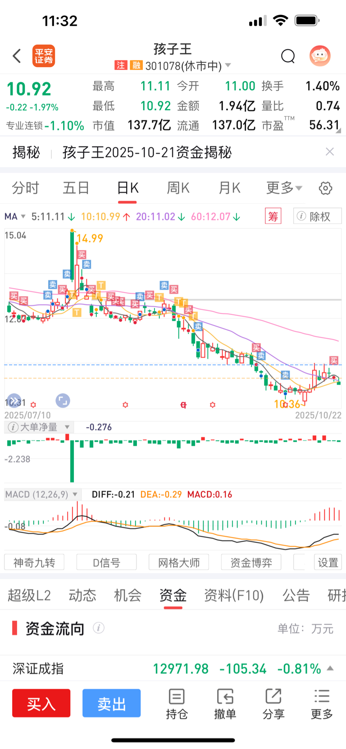Expand chart to fullscreen icon
The height and width of the screenshot is (749, 346).
coord(63,400)
